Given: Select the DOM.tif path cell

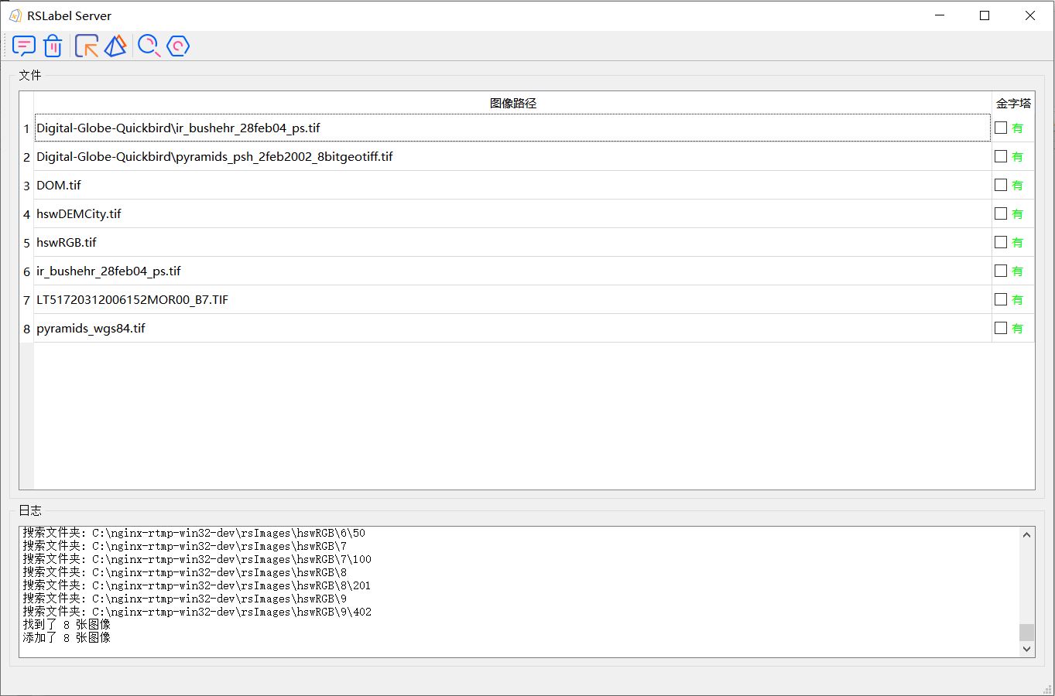Looking at the screenshot, I should pyautogui.click(x=512, y=186).
